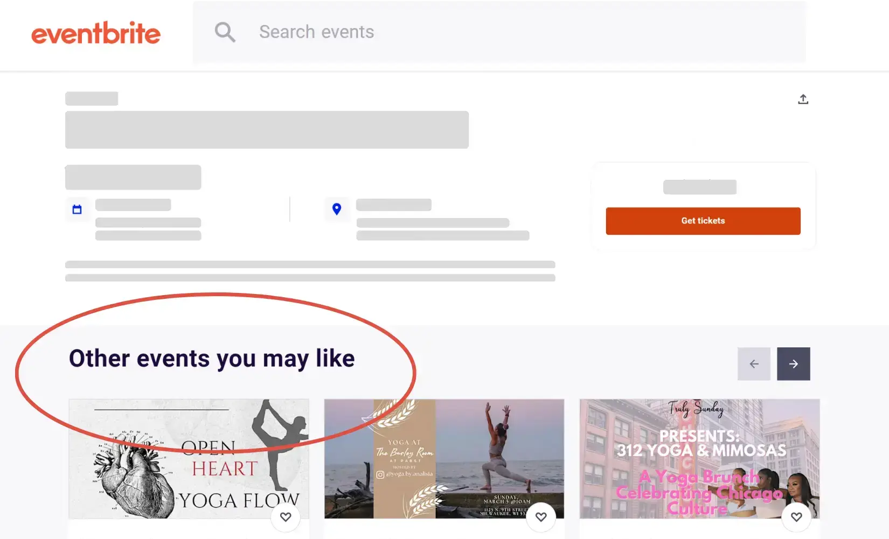Click the date text beside the calendar icon
Image resolution: width=889 pixels, height=539 pixels.
click(132, 205)
